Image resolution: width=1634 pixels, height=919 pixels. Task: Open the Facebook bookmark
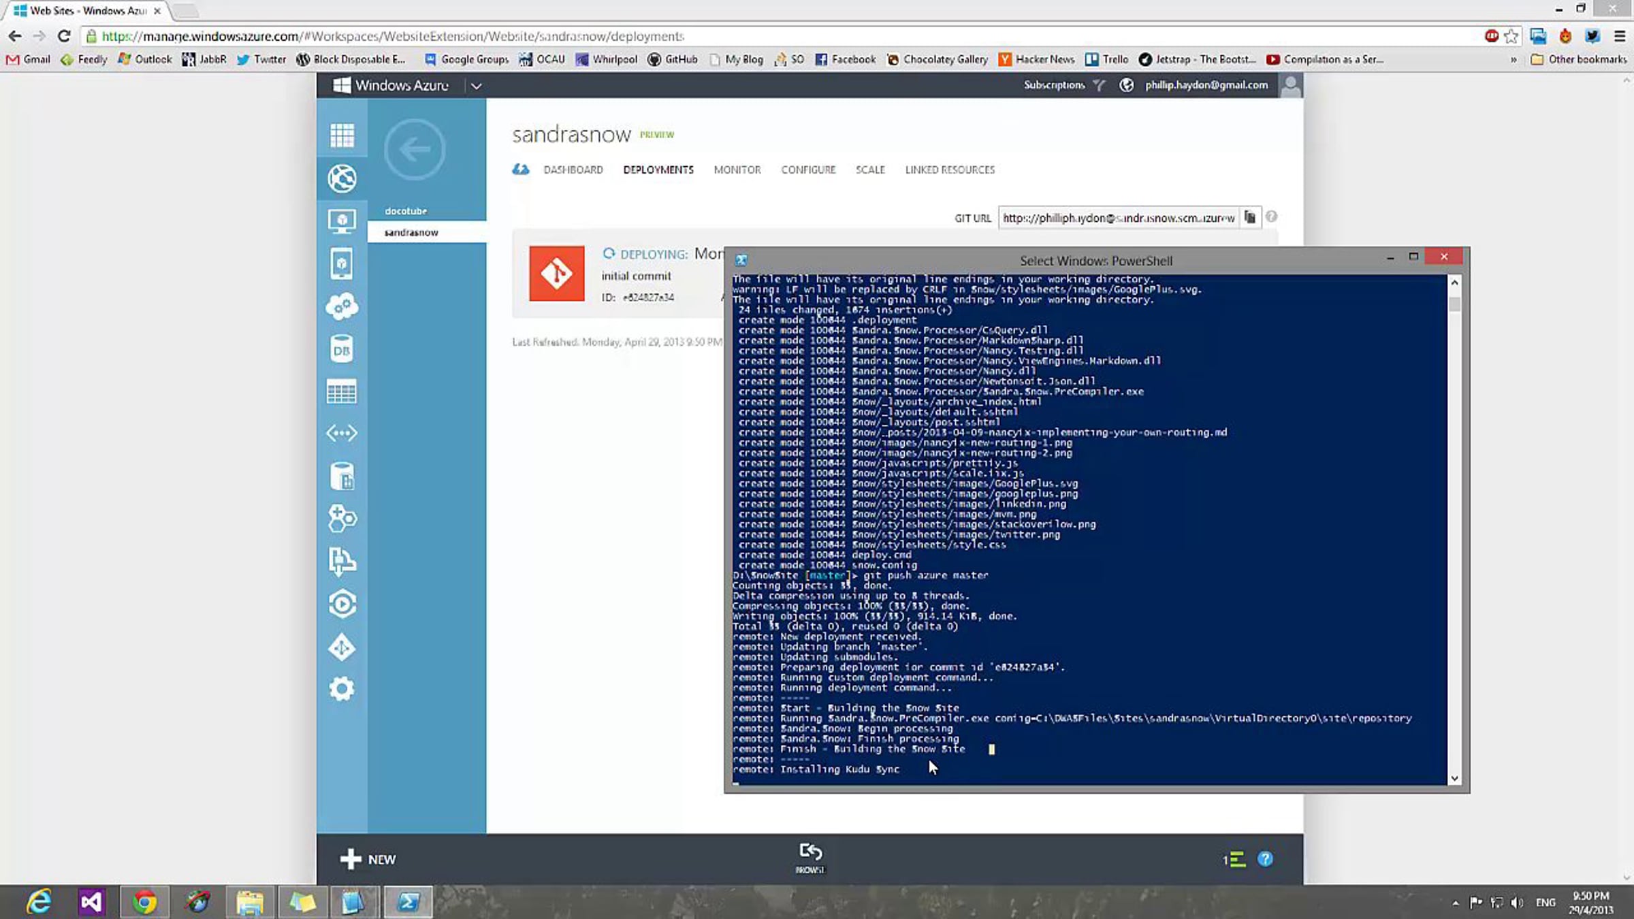(x=846, y=59)
